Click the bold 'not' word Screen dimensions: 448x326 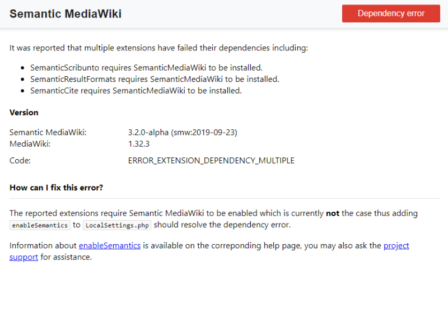[333, 213]
